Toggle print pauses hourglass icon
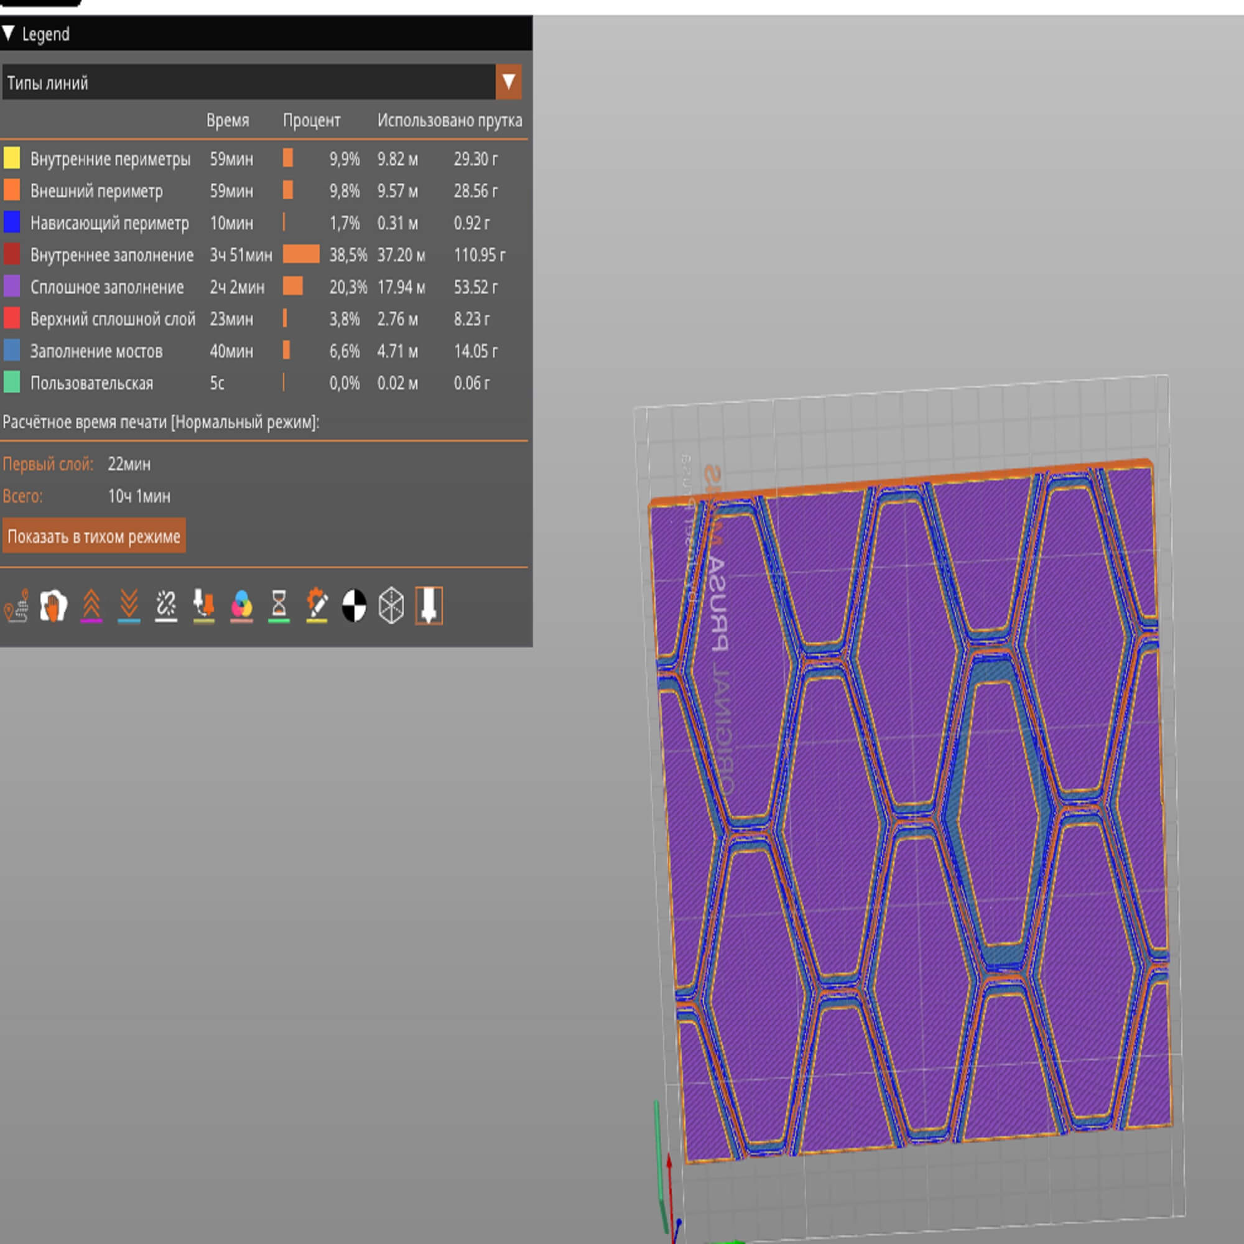This screenshot has height=1244, width=1244. point(279,605)
